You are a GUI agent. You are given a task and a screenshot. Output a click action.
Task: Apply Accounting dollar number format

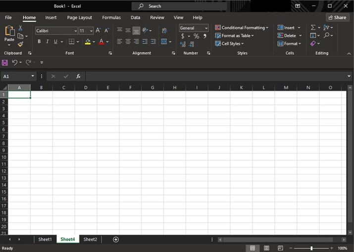tap(183, 36)
